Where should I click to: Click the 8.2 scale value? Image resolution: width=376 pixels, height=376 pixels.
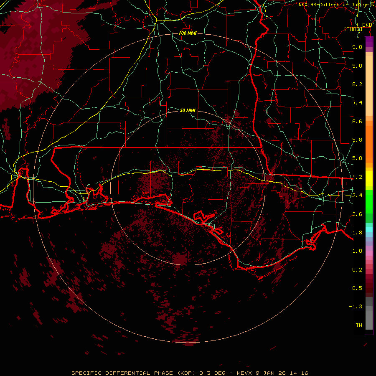(357, 84)
